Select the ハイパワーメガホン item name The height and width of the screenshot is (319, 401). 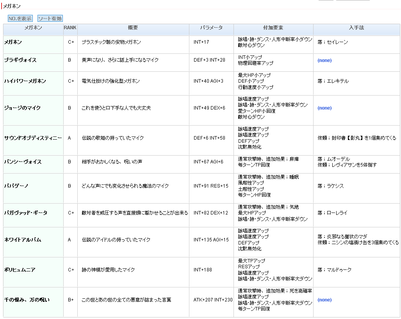click(x=25, y=81)
